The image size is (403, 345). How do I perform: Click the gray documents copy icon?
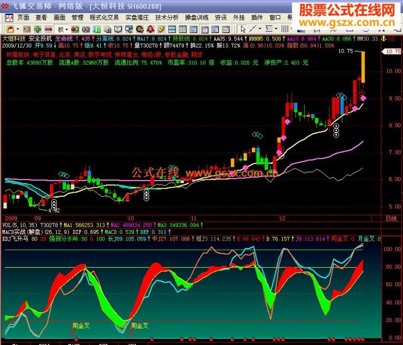coord(107,29)
